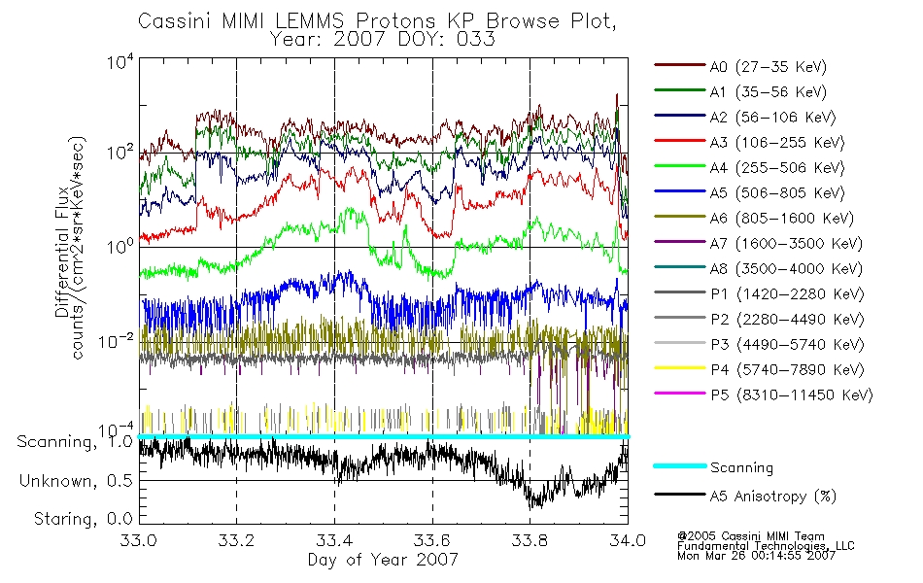Click the blue A5 legend line
Viewport: 923px width, 583px height.
point(680,191)
